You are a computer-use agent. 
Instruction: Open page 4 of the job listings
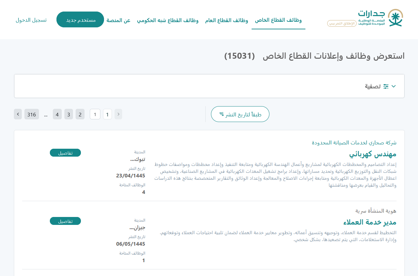pyautogui.click(x=57, y=114)
